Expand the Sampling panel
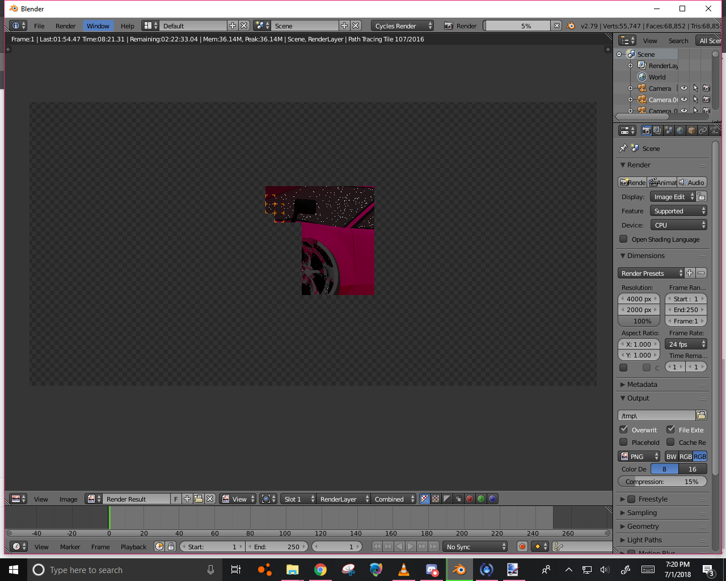Screen dimensions: 726x581 (x=641, y=513)
